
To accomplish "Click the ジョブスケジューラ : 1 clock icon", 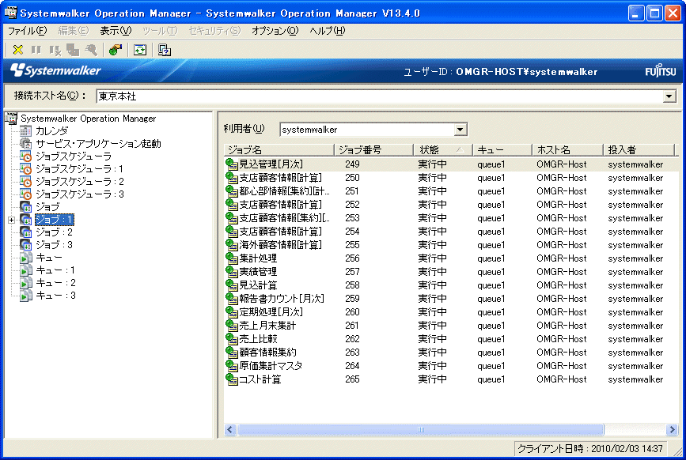I will pyautogui.click(x=26, y=168).
